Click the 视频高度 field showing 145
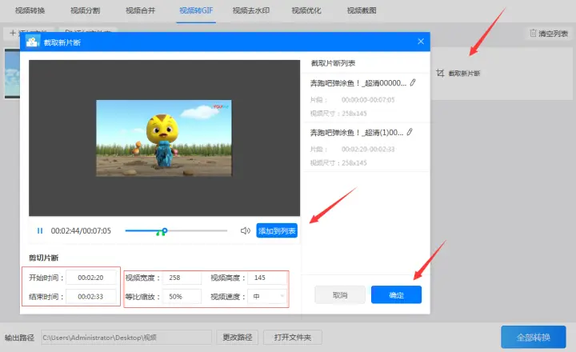 (x=267, y=278)
